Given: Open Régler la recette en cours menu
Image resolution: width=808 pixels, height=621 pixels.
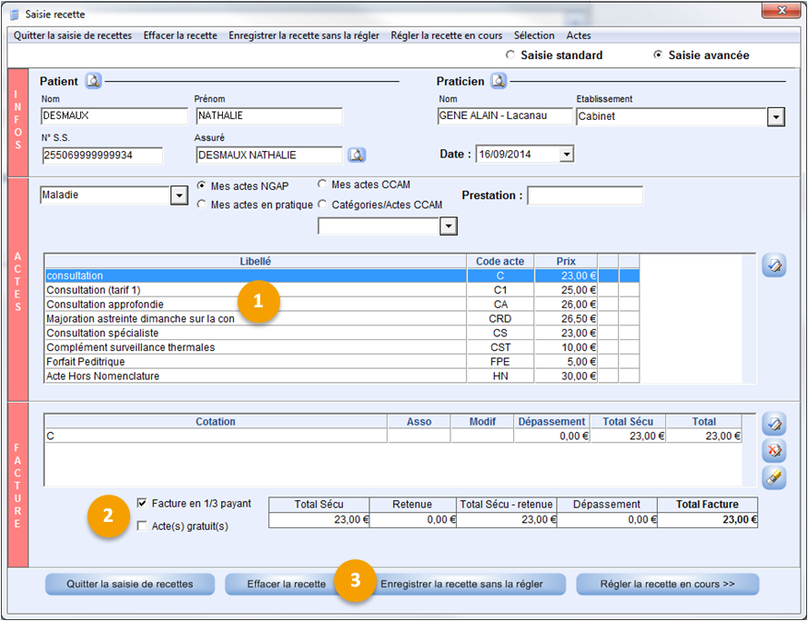Looking at the screenshot, I should [x=446, y=35].
